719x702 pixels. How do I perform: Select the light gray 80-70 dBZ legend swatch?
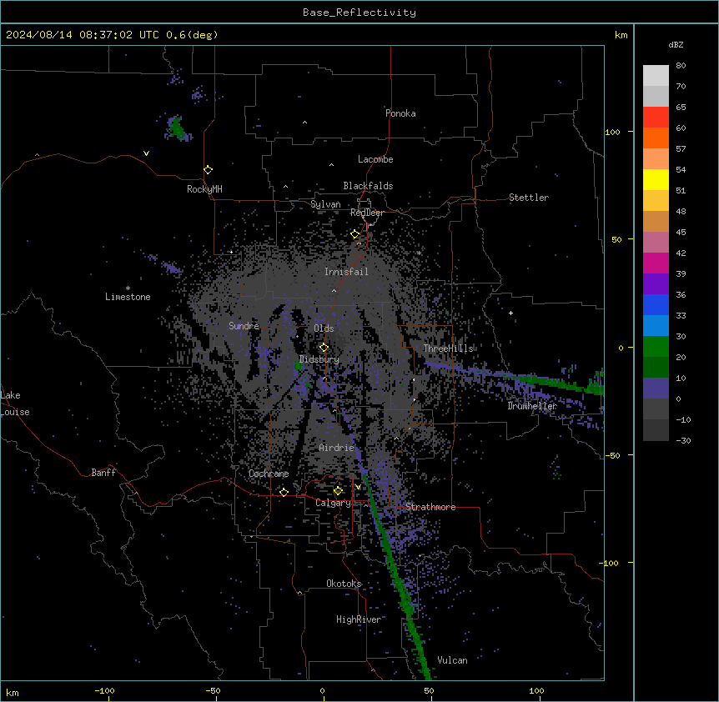(656, 76)
